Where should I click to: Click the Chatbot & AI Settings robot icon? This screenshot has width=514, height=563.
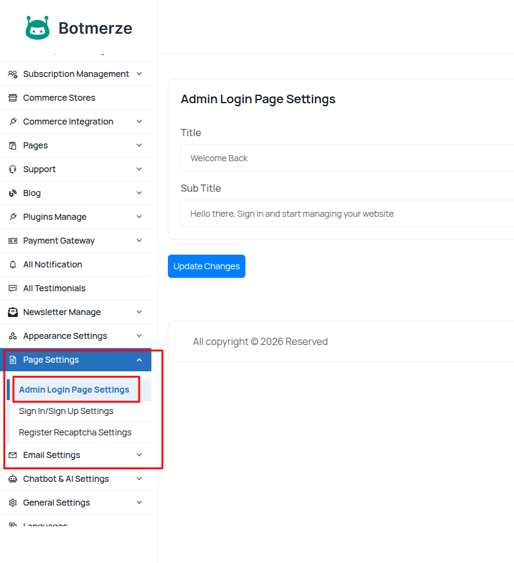(13, 479)
